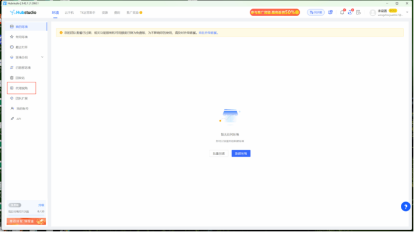Image resolution: width=414 pixels, height=232 pixels.
Task: Click the blue monitor icon in top bar
Action: pyautogui.click(x=330, y=13)
